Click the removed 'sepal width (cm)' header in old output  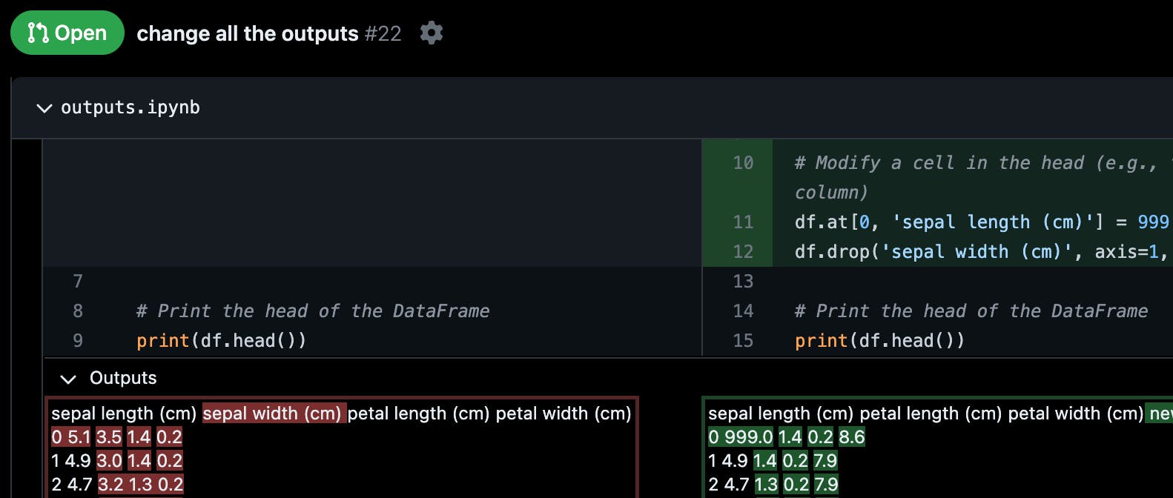(x=274, y=414)
